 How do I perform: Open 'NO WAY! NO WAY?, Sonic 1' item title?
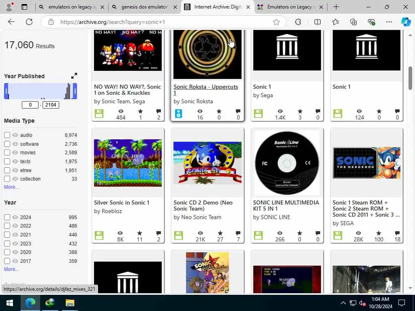click(x=127, y=89)
